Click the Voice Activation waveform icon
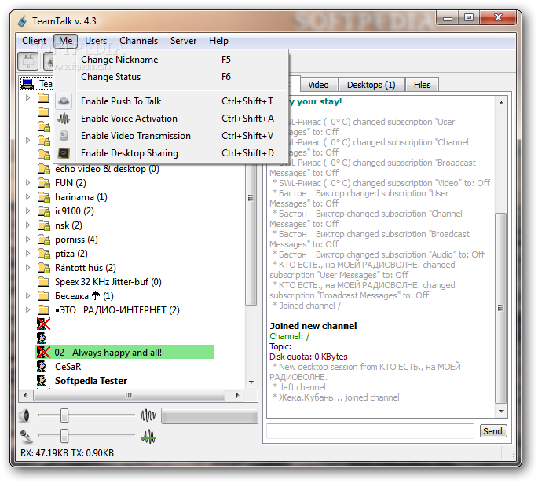This screenshot has width=538, height=483. [64, 119]
